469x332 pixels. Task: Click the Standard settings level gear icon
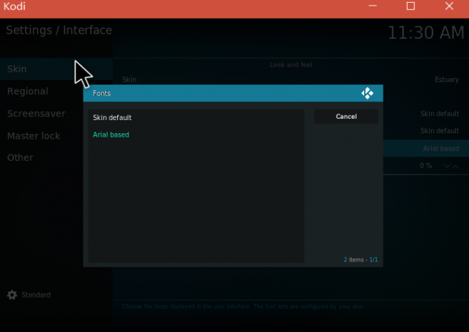click(x=12, y=295)
